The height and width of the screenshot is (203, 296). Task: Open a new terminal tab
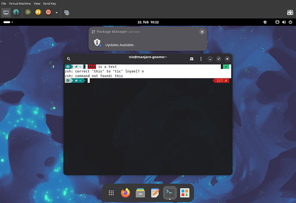pos(192,58)
